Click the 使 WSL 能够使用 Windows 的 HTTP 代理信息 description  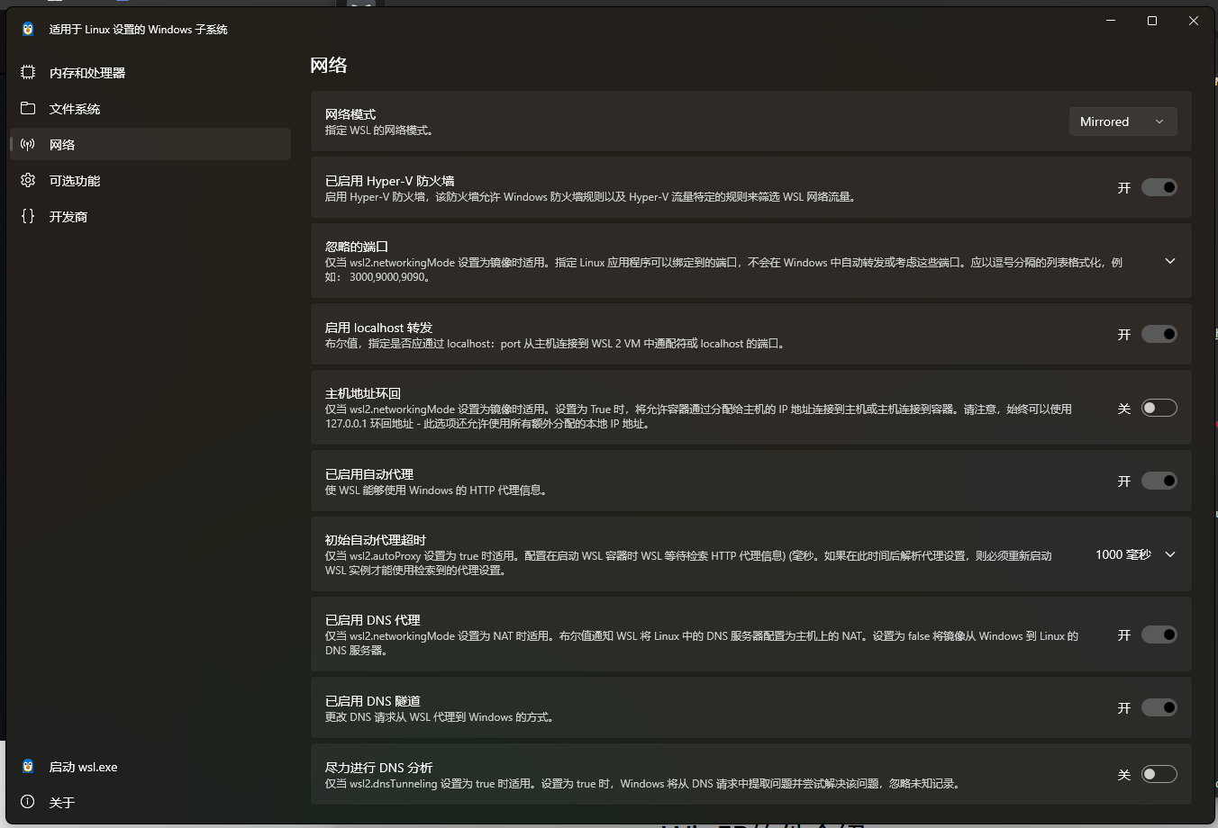437,490
